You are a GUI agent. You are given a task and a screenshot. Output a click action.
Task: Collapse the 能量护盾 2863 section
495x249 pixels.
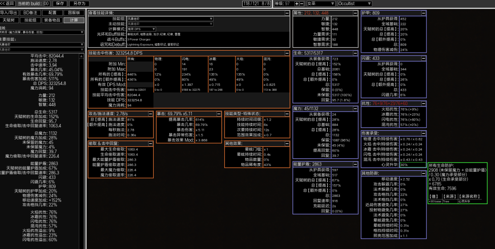click(355, 164)
